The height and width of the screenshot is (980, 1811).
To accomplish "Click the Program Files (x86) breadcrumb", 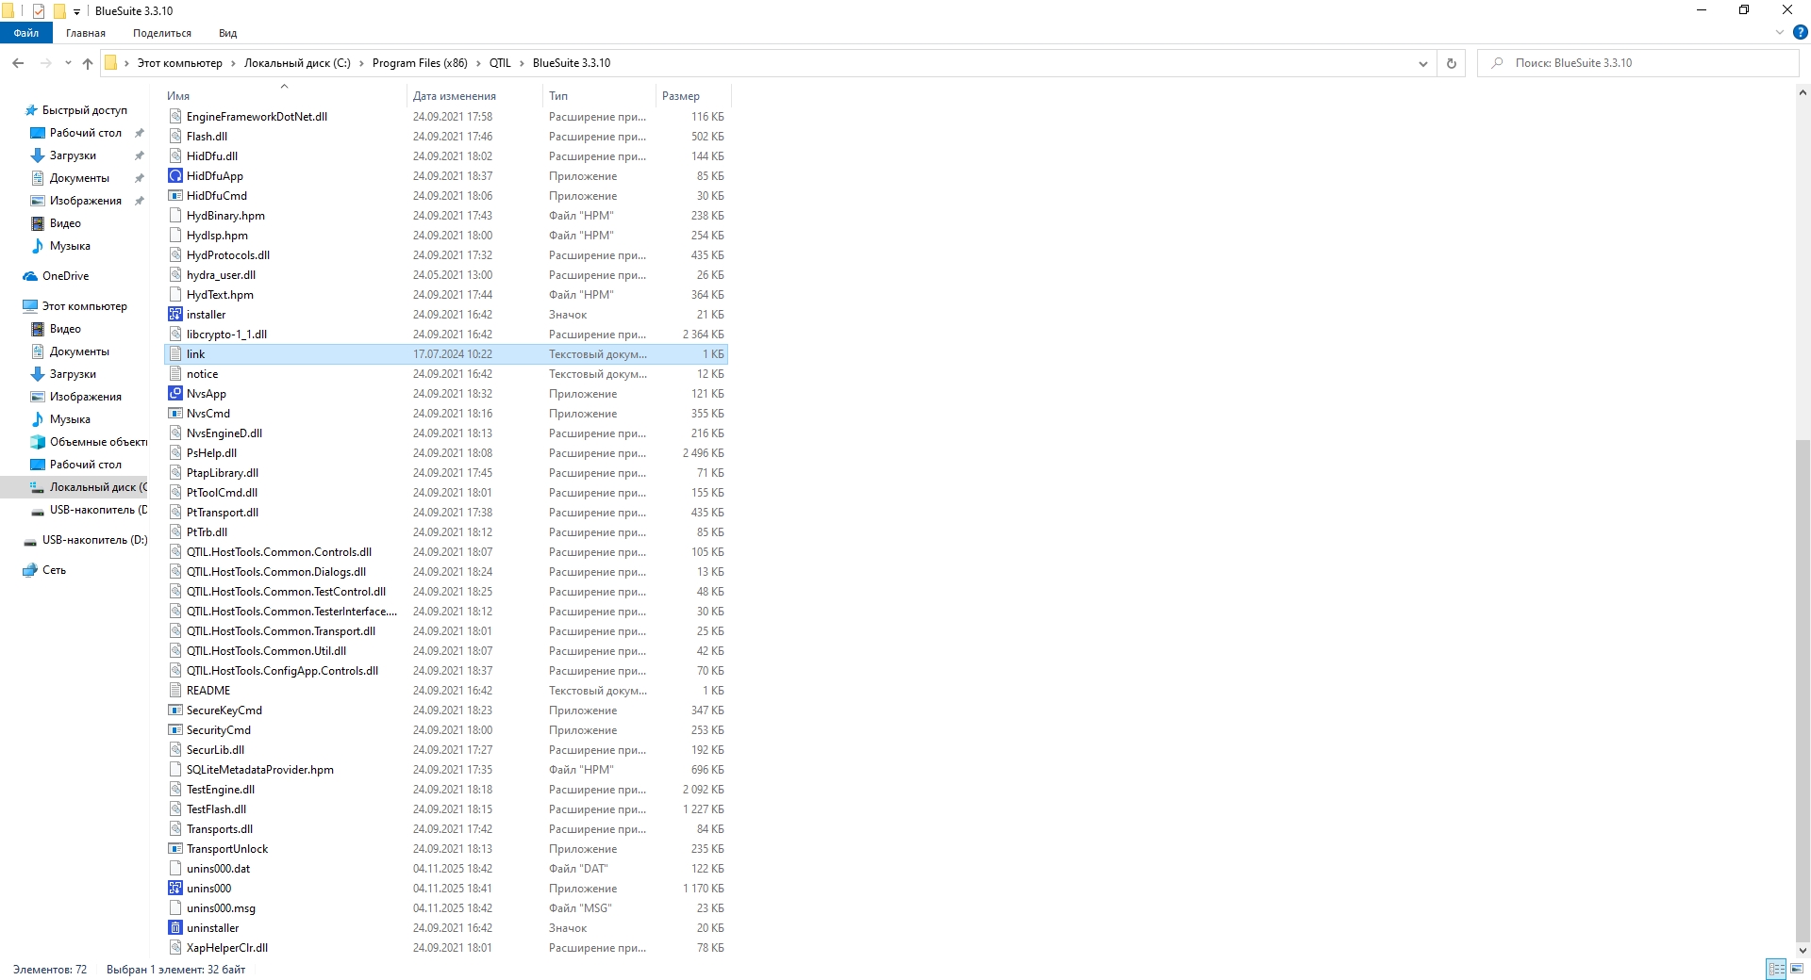I will coord(419,63).
